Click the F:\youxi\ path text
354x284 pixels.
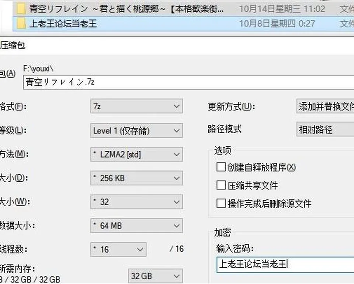(38, 68)
